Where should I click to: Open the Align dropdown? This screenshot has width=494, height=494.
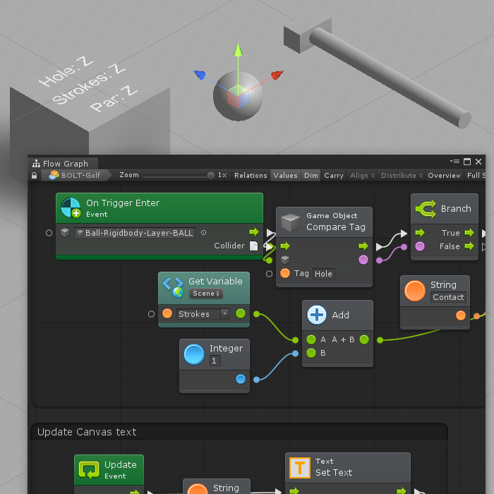362,176
